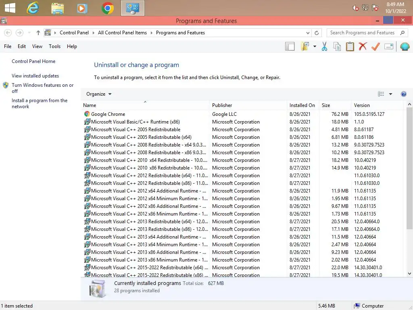413x310 pixels.
Task: Open the File menu
Action: (8, 46)
